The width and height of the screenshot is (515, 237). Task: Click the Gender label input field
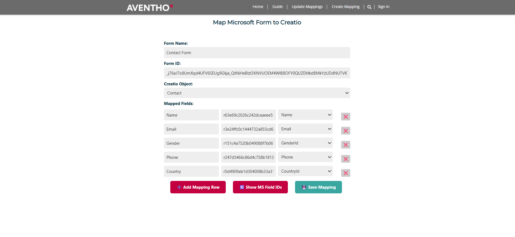coord(191,143)
